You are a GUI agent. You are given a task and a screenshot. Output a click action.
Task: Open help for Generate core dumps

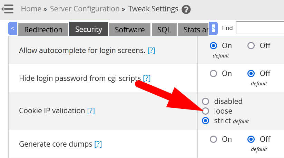98,144
